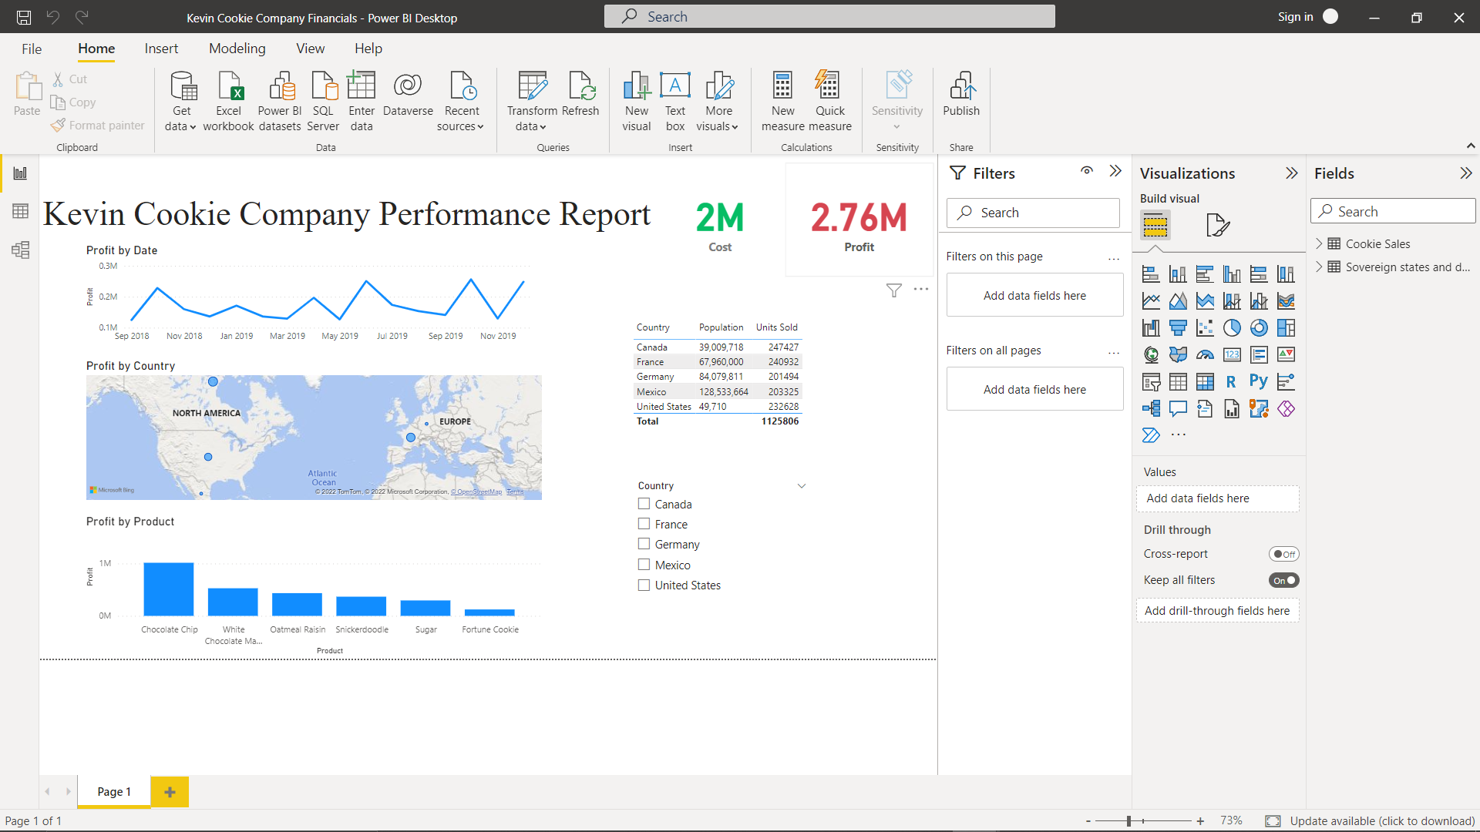
Task: Click the zoom slider handle
Action: pos(1128,821)
